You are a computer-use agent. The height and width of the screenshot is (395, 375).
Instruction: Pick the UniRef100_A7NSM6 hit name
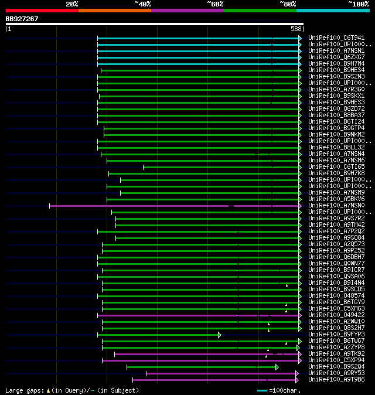pos(336,160)
